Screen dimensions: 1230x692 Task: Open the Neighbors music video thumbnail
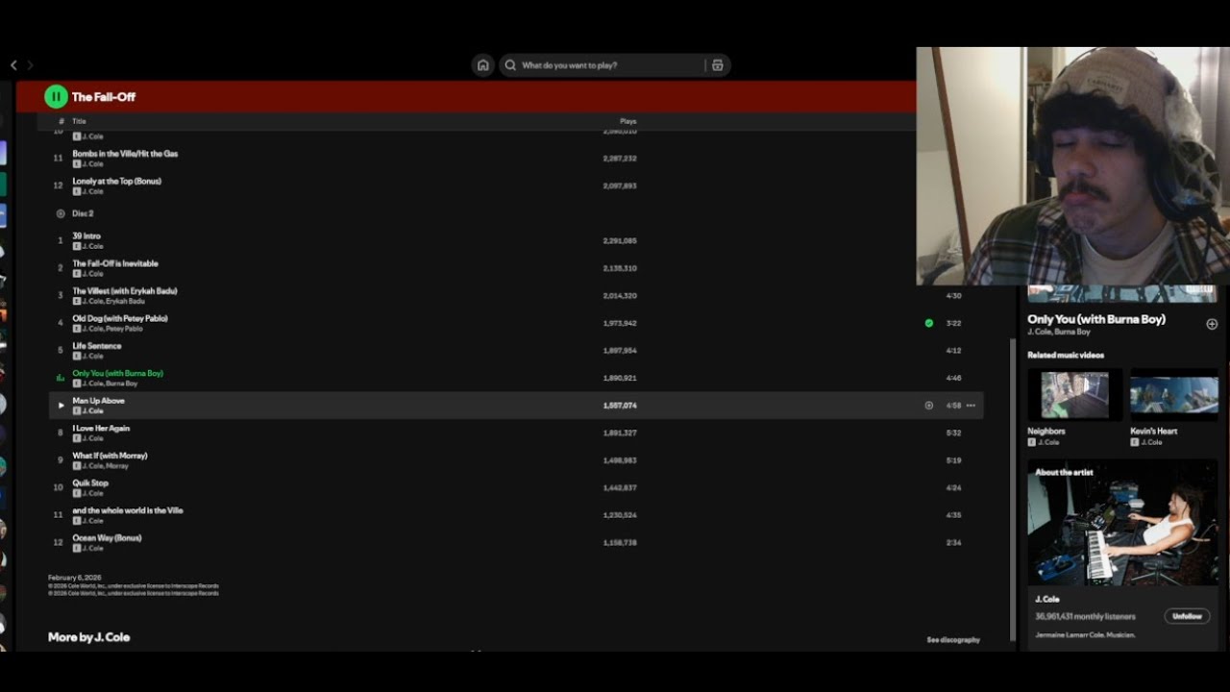(x=1074, y=394)
